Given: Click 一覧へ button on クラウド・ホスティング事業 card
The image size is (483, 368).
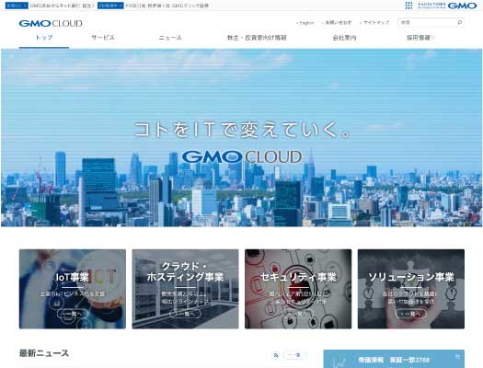Looking at the screenshot, I should [185, 314].
